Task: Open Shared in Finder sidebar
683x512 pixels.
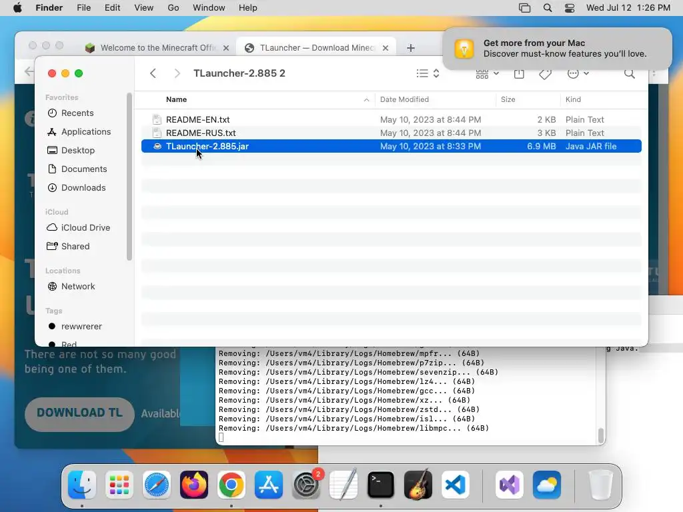Action: click(75, 247)
